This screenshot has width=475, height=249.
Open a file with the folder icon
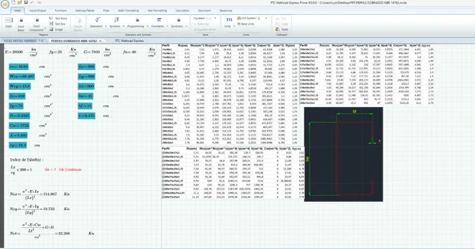point(20,3)
